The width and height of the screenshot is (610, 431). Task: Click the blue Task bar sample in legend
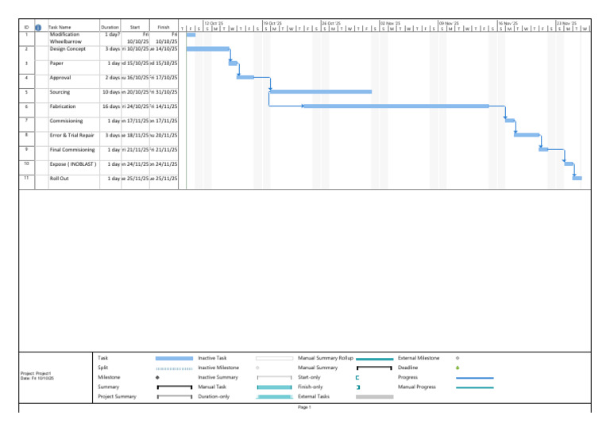pyautogui.click(x=174, y=358)
